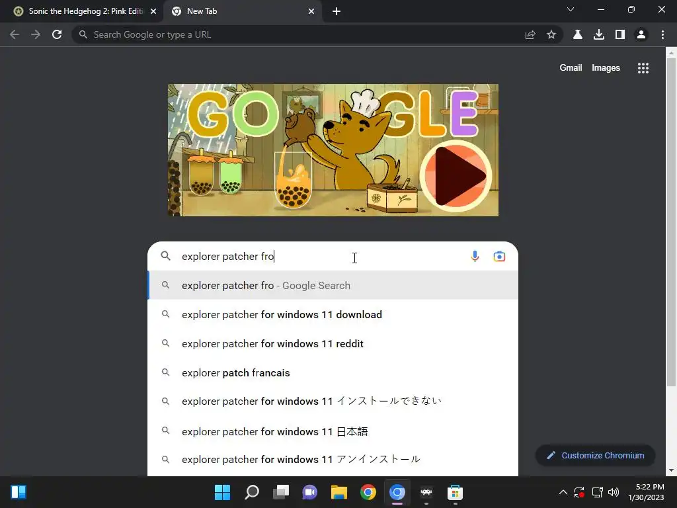Click the browser back arrow
The image size is (677, 508).
[15, 34]
